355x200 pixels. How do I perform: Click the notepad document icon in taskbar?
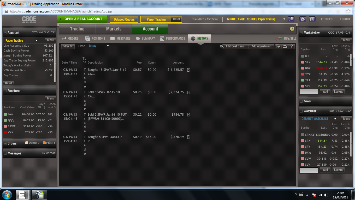tap(22, 195)
